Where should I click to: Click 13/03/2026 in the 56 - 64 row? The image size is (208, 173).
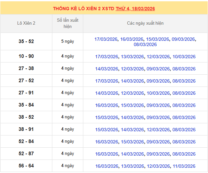(132, 166)
